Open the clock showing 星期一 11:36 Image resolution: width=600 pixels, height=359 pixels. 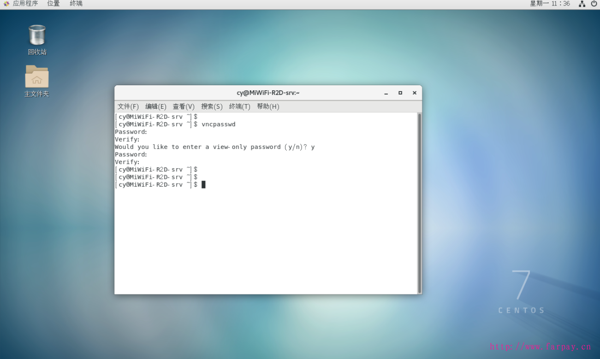(x=550, y=4)
